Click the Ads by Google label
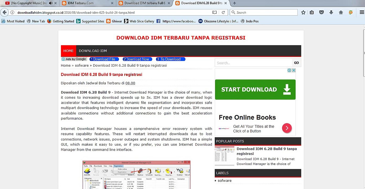The height and width of the screenshot is (189, 365). (x=74, y=59)
